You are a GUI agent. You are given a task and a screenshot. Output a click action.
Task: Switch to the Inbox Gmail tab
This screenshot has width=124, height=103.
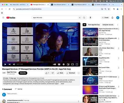tap(19, 4)
